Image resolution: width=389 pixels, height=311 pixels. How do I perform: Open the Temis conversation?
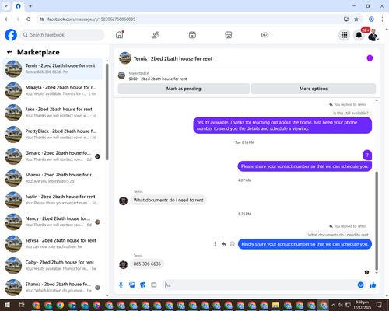pos(52,68)
